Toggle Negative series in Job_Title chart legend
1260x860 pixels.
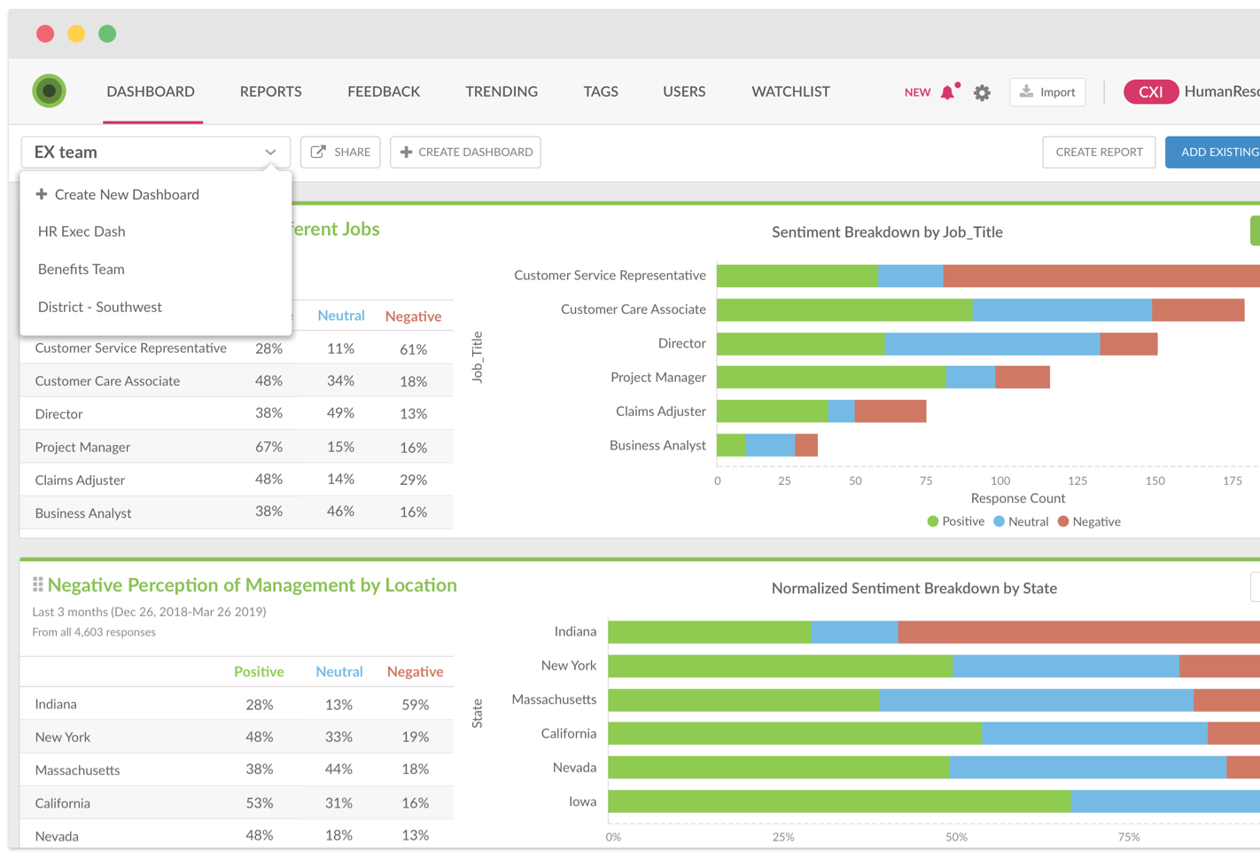pyautogui.click(x=1089, y=521)
